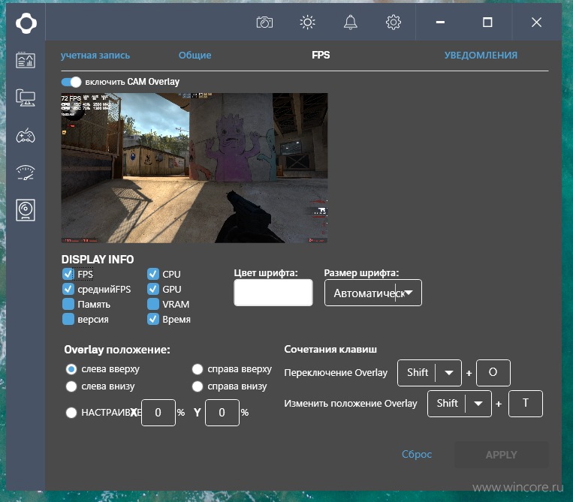Image resolution: width=573 pixels, height=502 pixels.
Task: Select справа вверху overlay position
Action: tap(198, 369)
